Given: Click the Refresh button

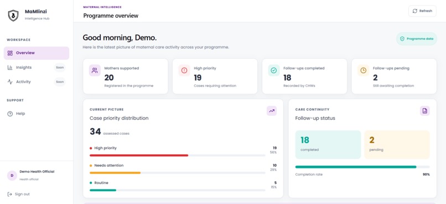Looking at the screenshot, I should [422, 11].
